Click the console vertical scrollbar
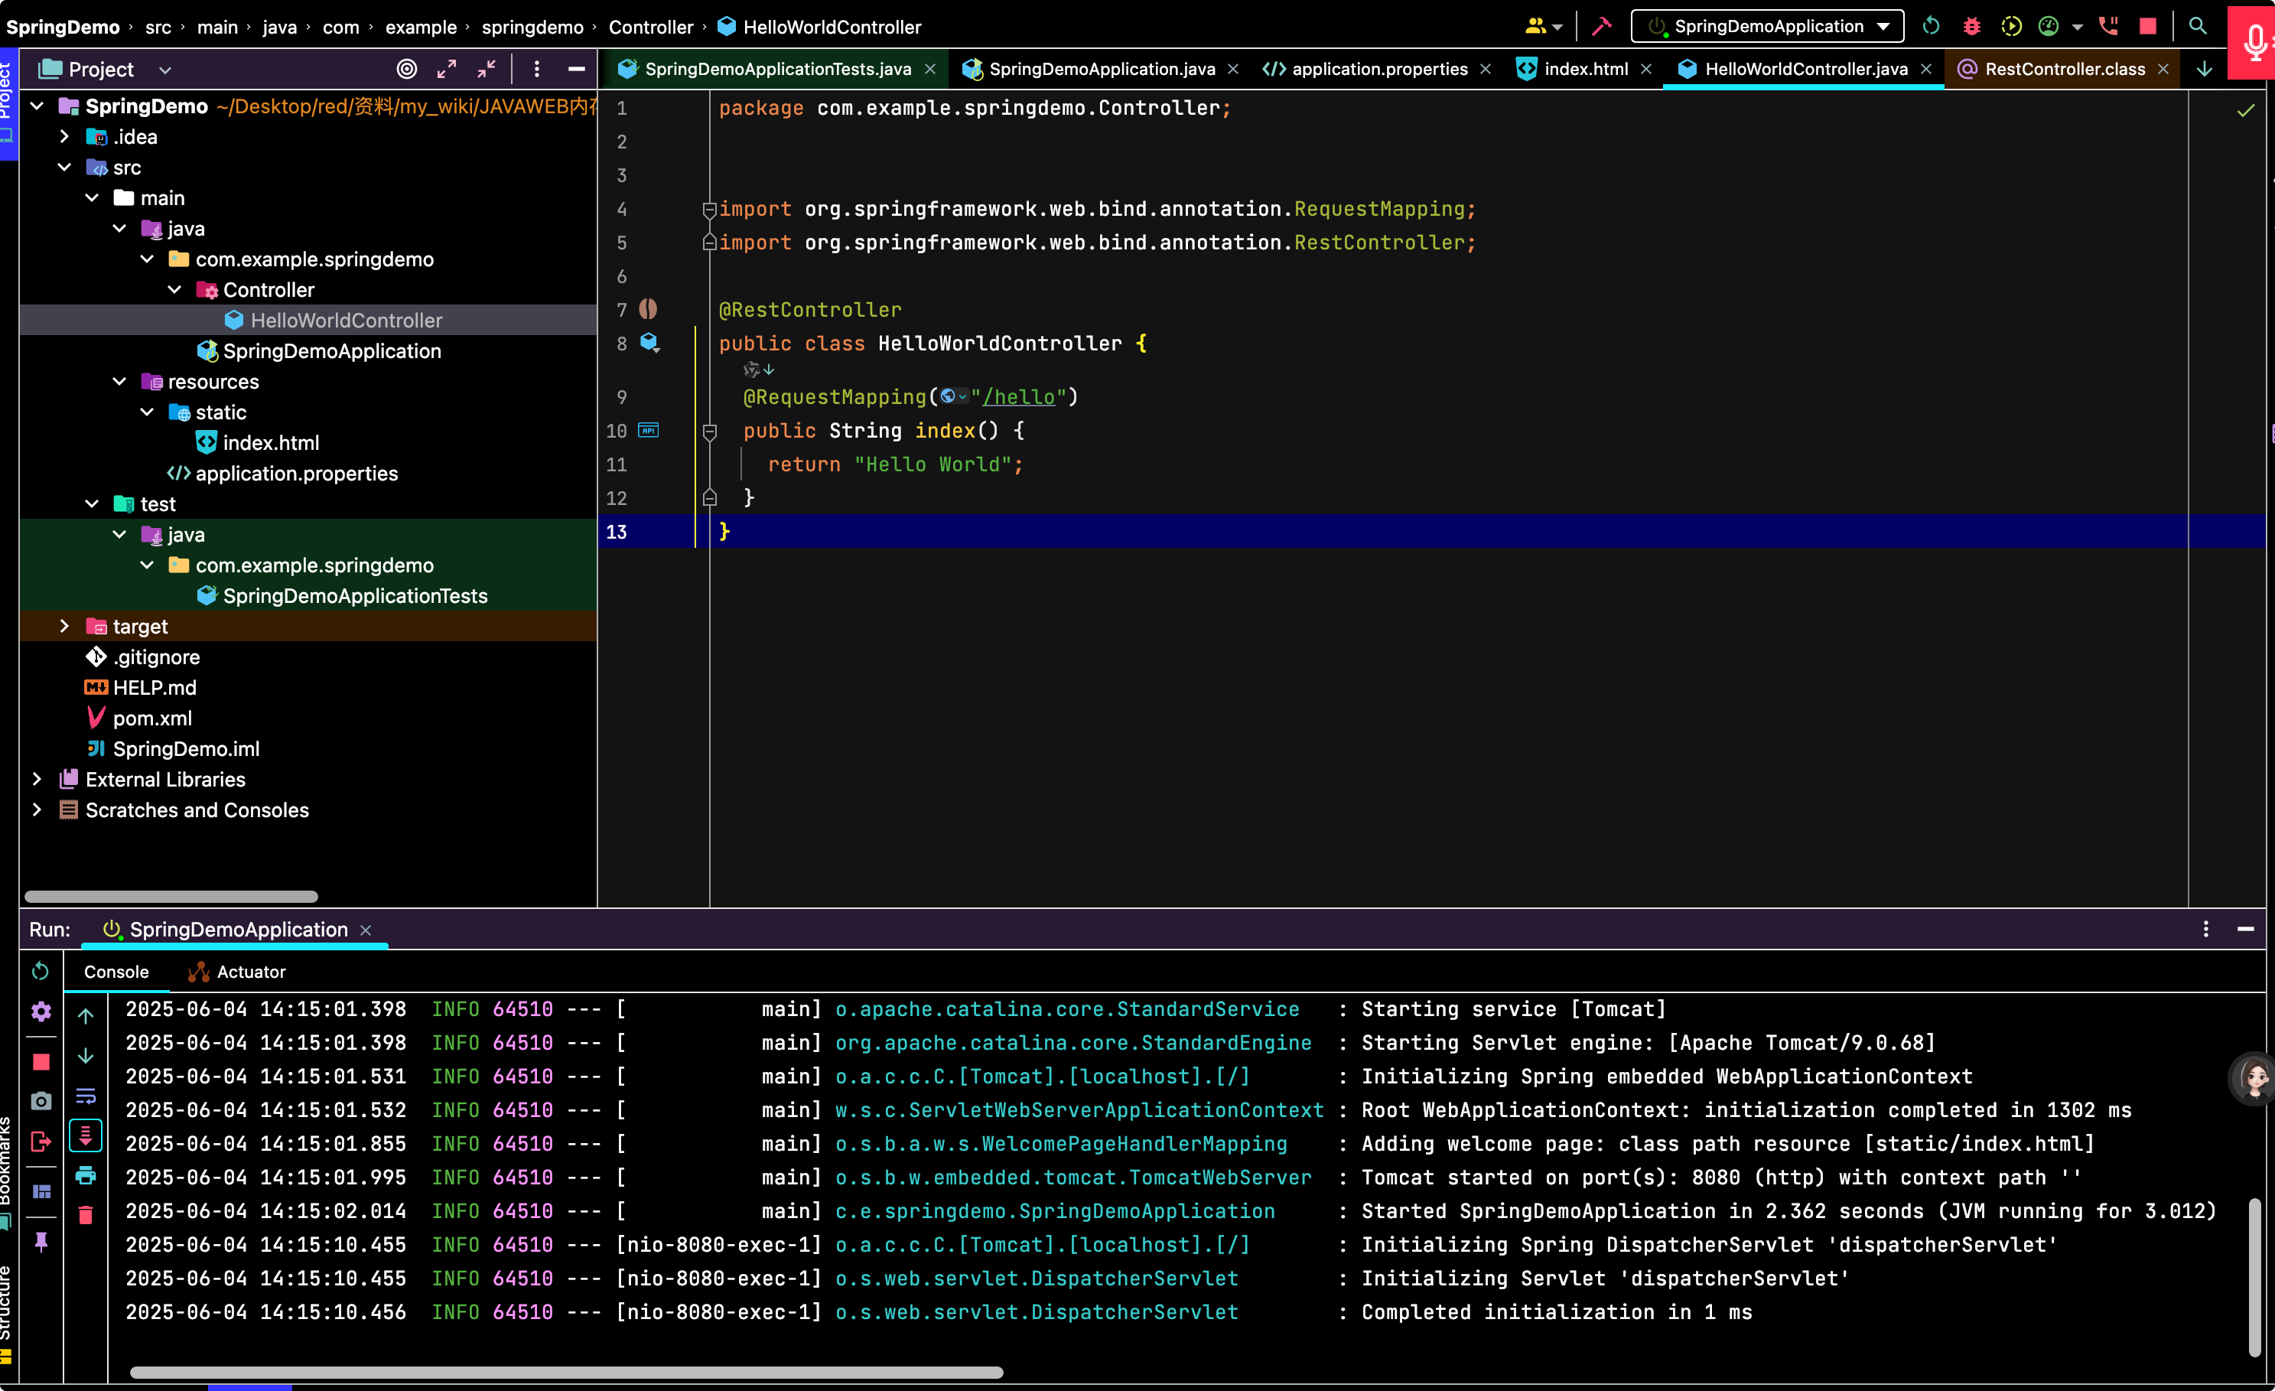Image resolution: width=2275 pixels, height=1391 pixels. tap(2254, 1278)
